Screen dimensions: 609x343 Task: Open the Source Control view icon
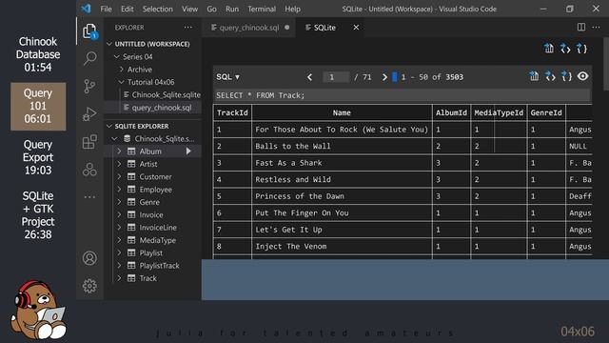(89, 87)
